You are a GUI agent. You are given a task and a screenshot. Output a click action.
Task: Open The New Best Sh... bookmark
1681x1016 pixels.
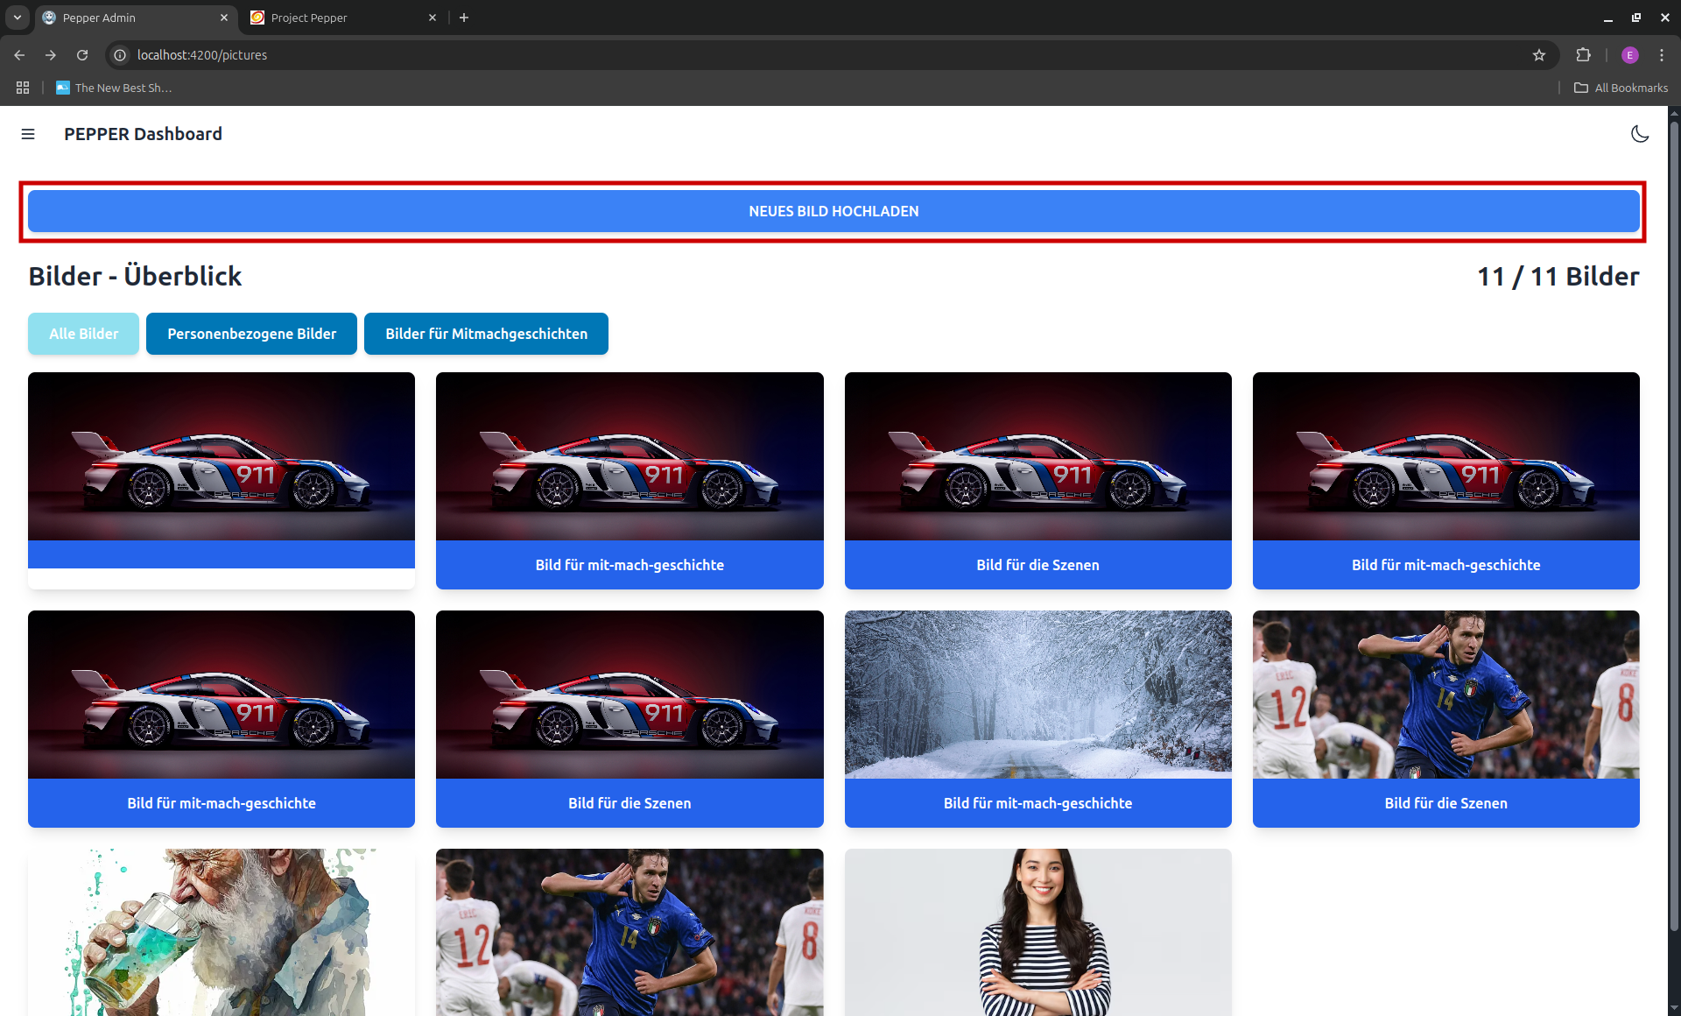pos(114,88)
